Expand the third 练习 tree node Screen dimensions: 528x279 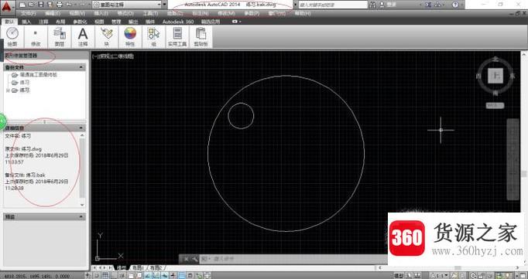pyautogui.click(x=8, y=90)
